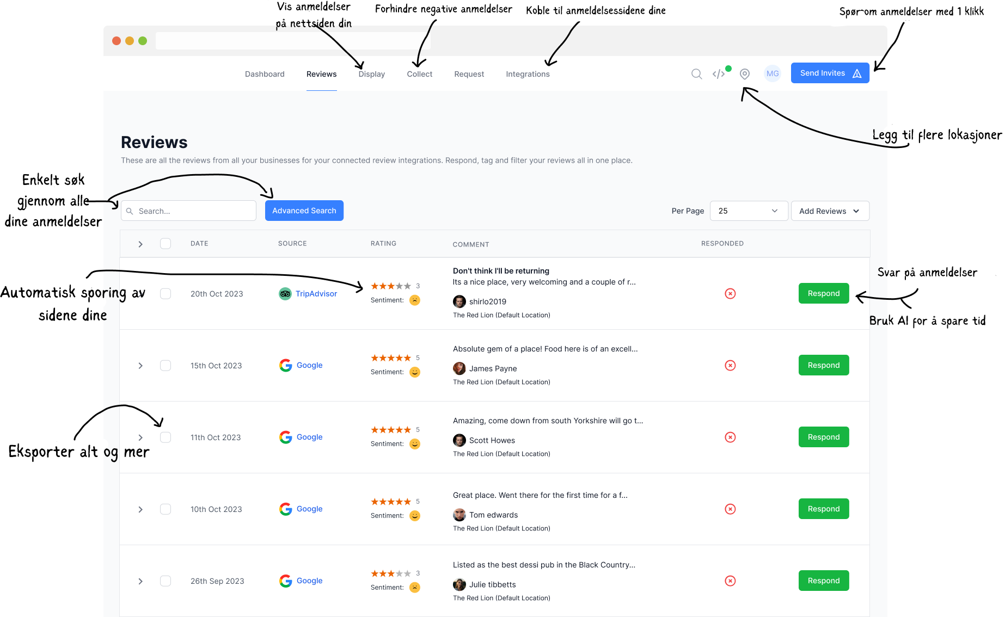Click Google logo on 10th Oct row
1005x617 pixels.
tap(285, 509)
